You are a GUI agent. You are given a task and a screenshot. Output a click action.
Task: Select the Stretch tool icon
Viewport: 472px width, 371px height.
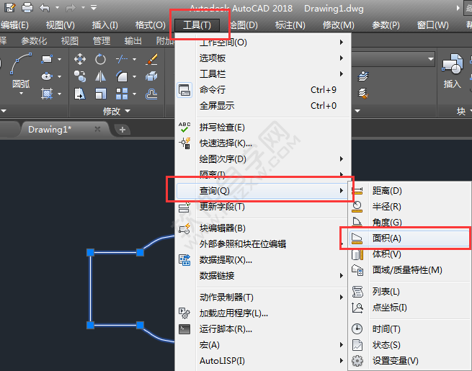[80, 94]
